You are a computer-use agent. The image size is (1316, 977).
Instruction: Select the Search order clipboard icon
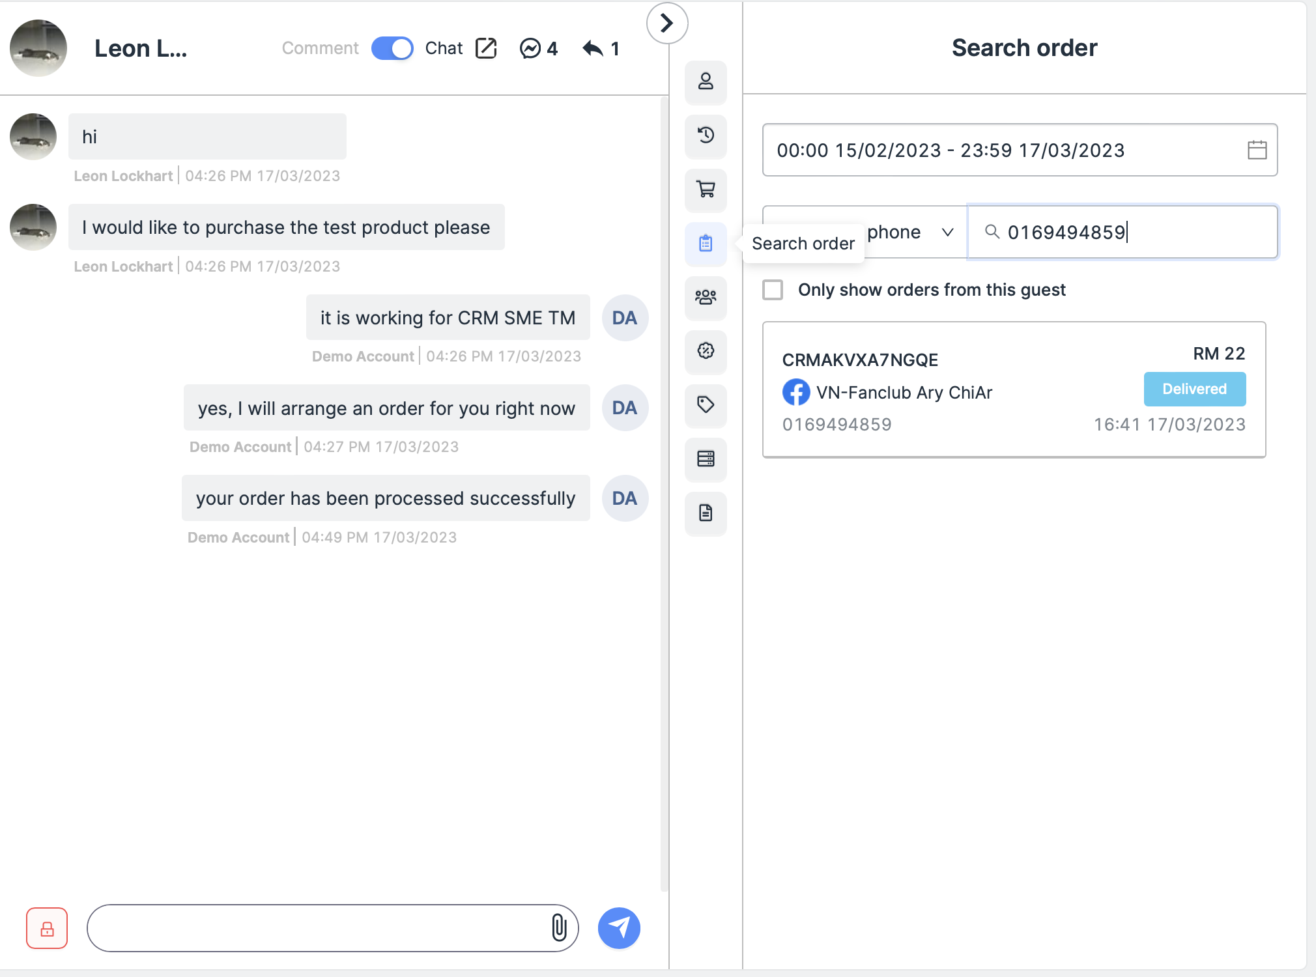pos(706,244)
